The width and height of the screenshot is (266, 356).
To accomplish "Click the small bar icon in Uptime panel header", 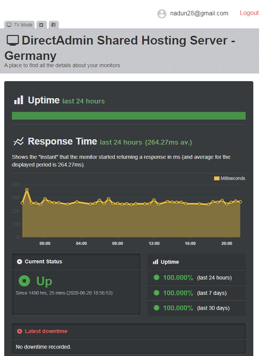I will tap(155, 262).
